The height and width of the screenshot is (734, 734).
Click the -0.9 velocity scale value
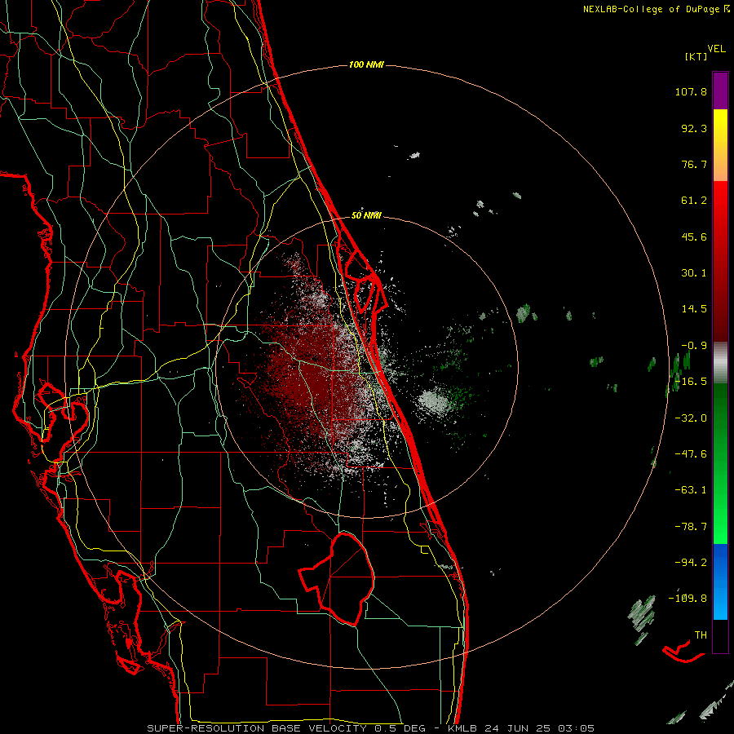pos(694,346)
